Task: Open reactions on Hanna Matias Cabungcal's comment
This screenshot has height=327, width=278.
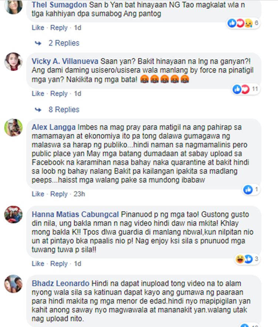Action: [x=247, y=259]
